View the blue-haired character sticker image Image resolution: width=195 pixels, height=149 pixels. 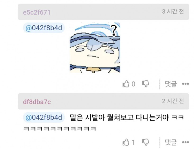pos(95,48)
